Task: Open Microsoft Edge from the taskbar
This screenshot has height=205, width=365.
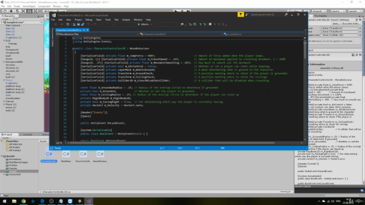Action: pyautogui.click(x=42, y=201)
